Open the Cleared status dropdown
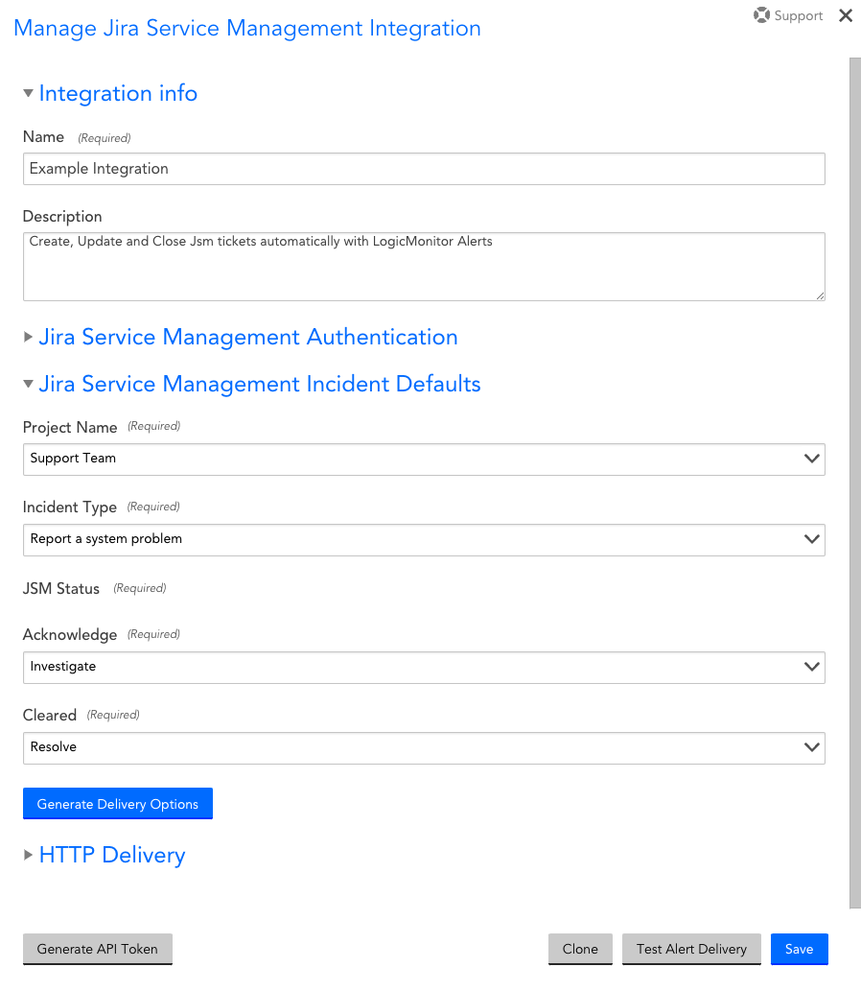 tap(424, 748)
